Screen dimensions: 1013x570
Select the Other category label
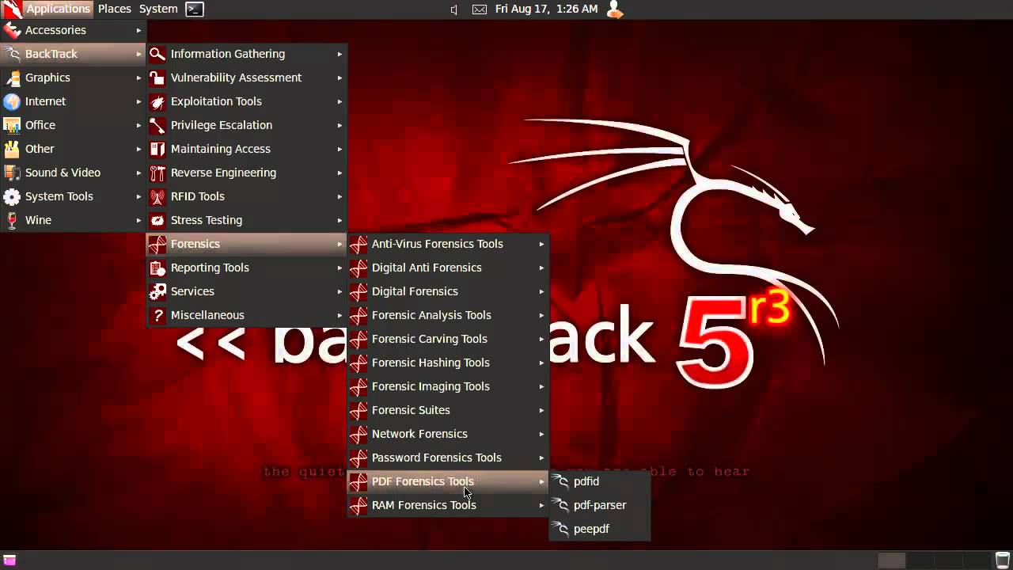tap(40, 149)
